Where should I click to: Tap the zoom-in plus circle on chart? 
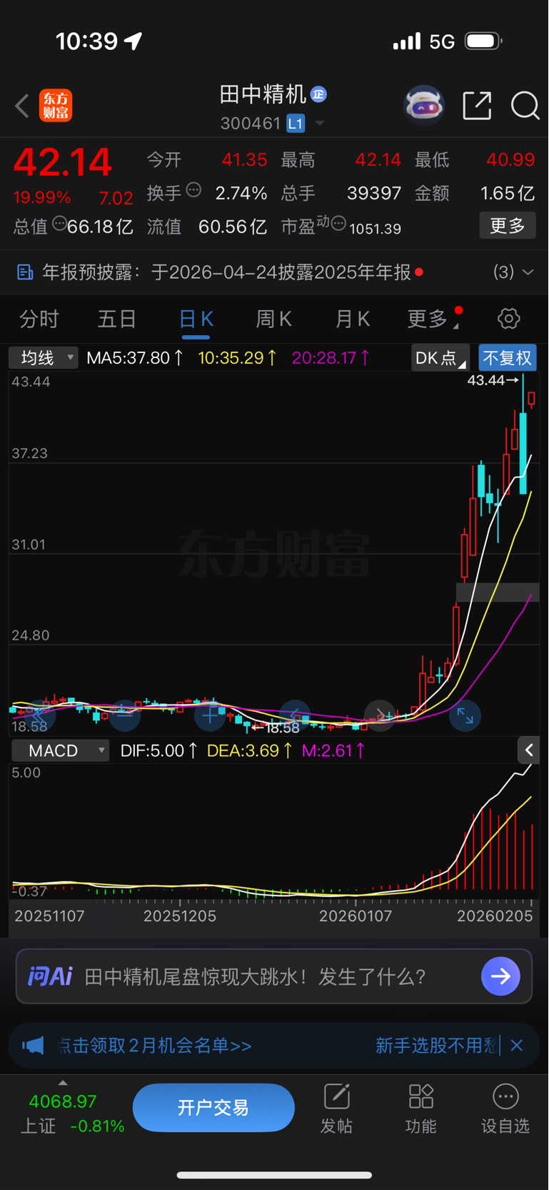pos(209,715)
